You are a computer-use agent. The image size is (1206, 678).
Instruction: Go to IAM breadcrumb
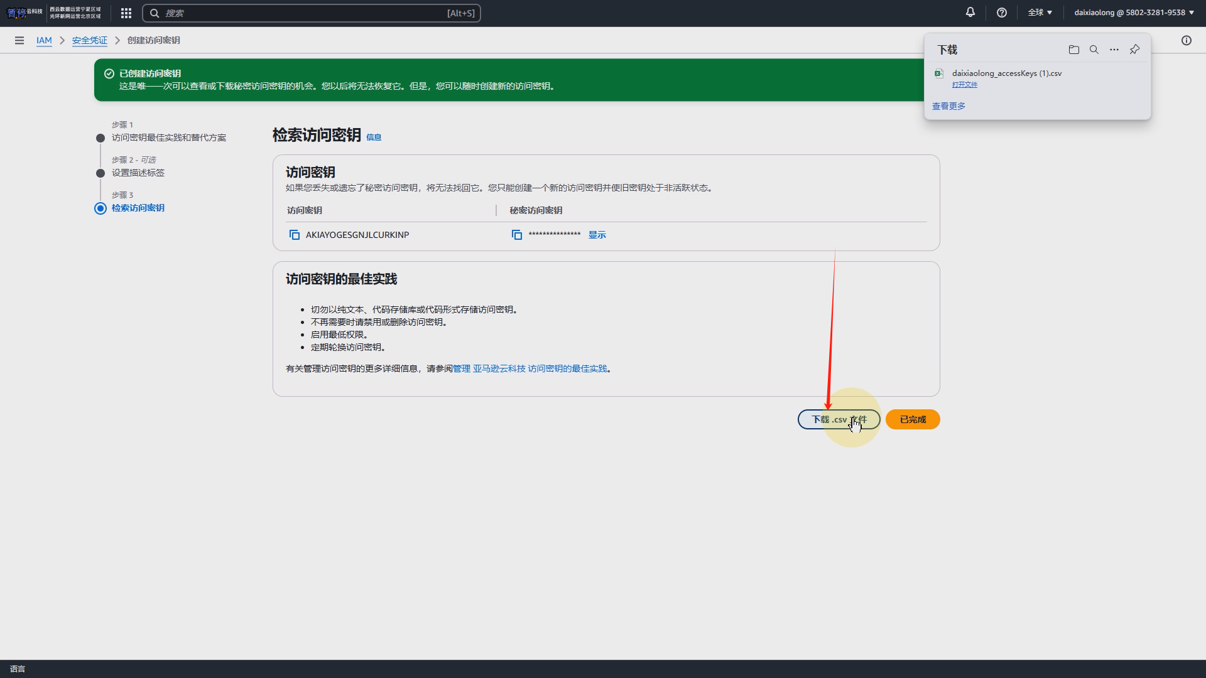[44, 40]
